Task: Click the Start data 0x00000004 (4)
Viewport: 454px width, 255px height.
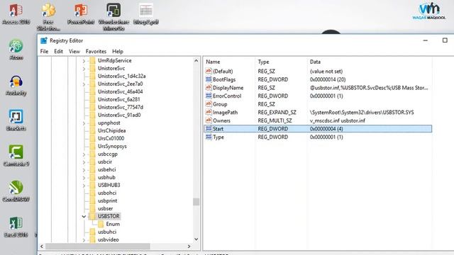Action: 326,129
